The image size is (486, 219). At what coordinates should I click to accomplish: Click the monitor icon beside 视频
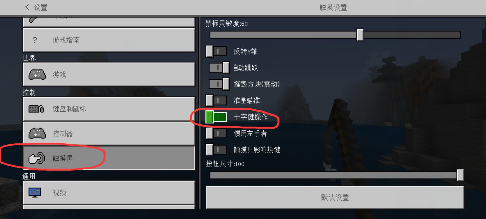tap(35, 193)
